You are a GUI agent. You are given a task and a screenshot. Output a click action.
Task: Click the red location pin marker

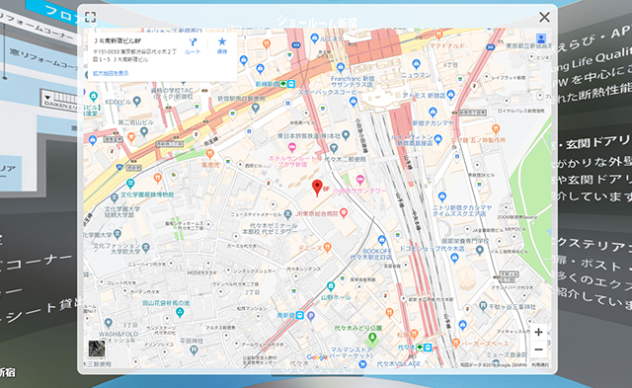(x=317, y=188)
